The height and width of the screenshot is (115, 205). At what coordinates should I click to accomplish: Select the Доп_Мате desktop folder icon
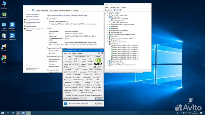click(x=4, y=37)
